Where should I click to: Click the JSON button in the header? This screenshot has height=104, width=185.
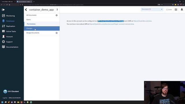pos(169,10)
